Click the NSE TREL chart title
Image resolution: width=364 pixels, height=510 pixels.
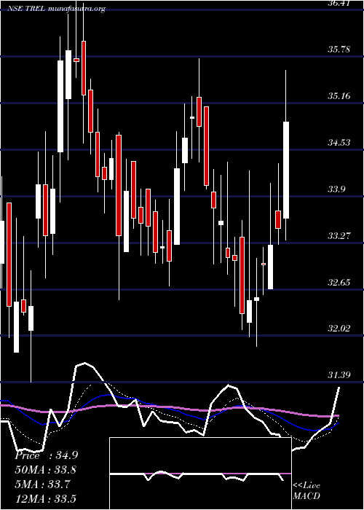(57, 9)
